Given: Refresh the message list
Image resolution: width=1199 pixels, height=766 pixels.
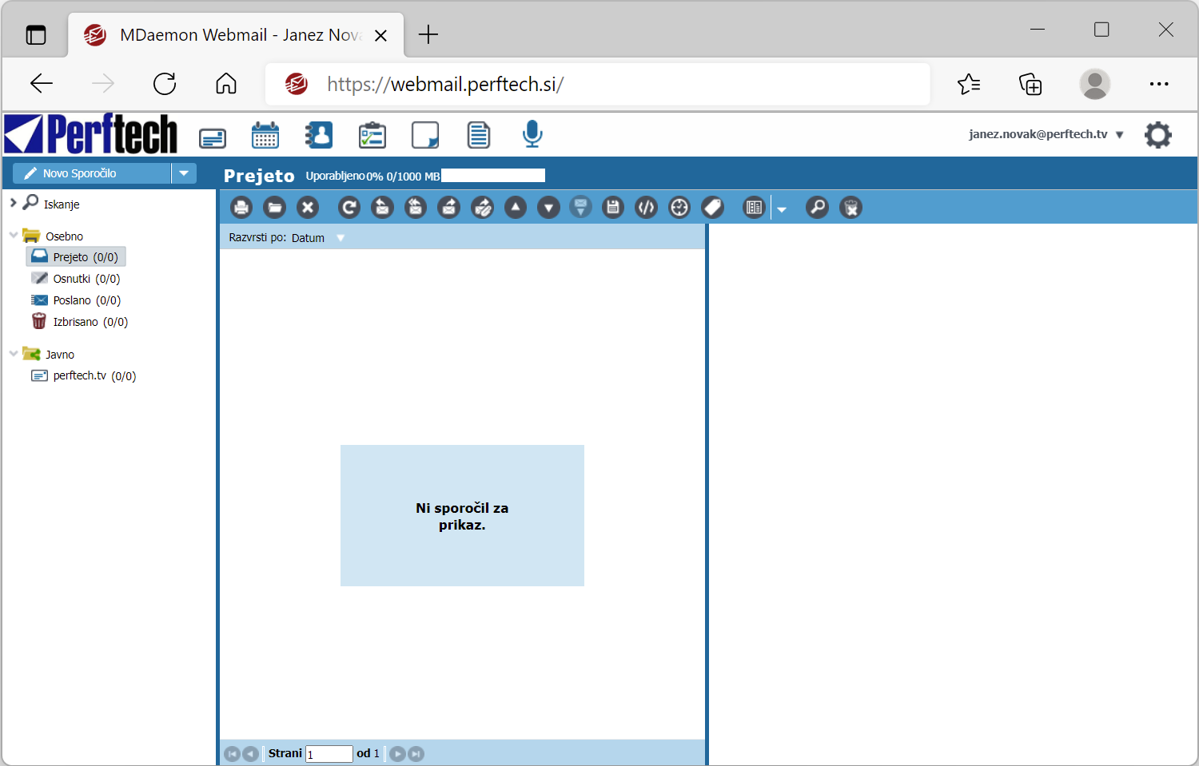Looking at the screenshot, I should pos(349,208).
